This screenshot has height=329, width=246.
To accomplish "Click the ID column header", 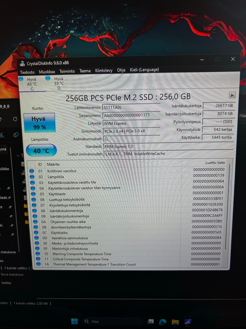I will pos(40,164).
